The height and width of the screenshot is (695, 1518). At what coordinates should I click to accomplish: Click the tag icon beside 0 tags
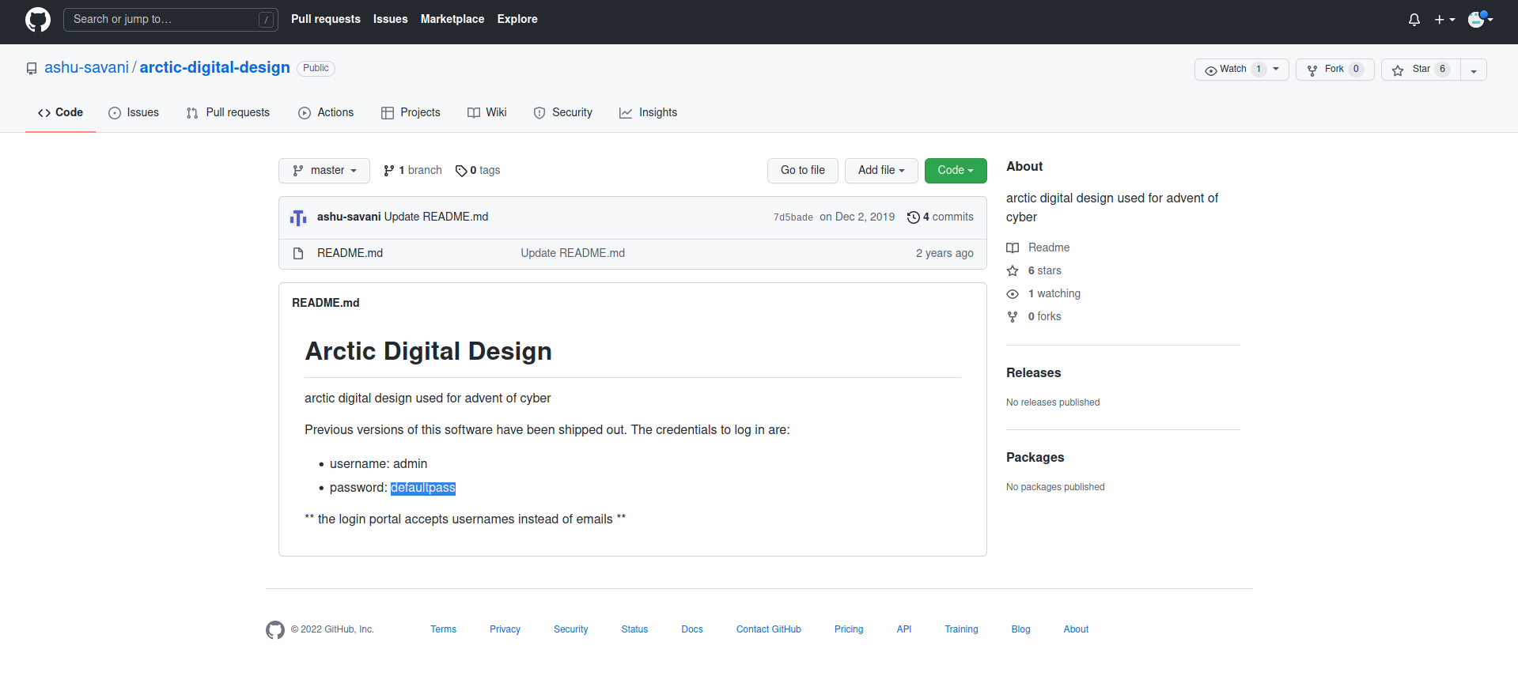pos(461,171)
